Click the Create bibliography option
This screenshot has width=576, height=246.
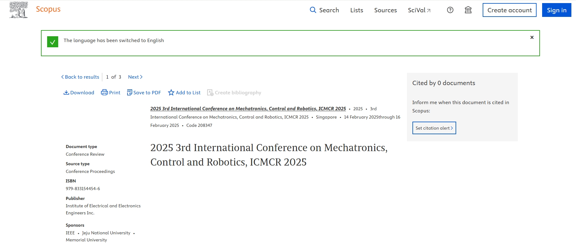pyautogui.click(x=234, y=93)
